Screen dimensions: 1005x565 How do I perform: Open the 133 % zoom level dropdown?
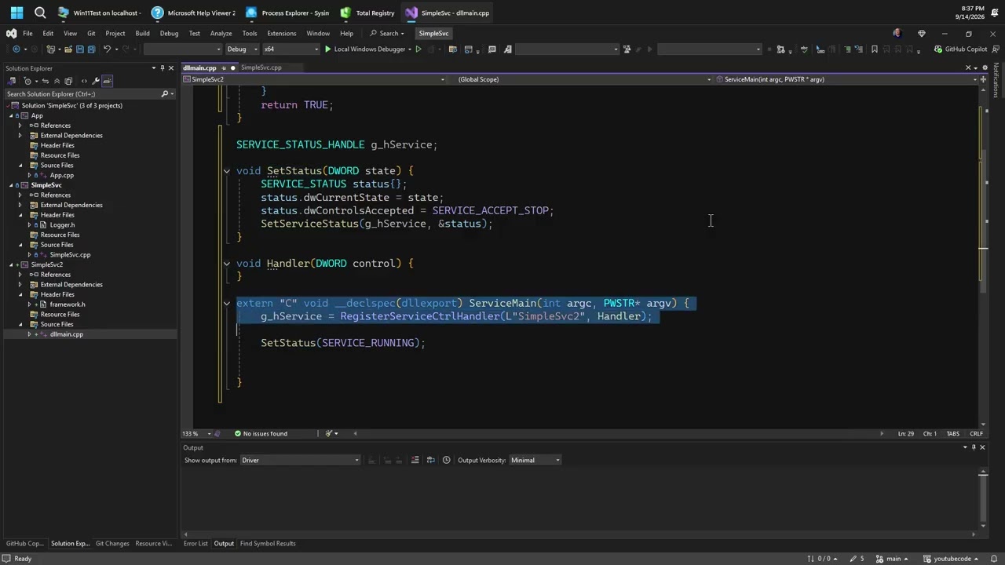pyautogui.click(x=197, y=433)
